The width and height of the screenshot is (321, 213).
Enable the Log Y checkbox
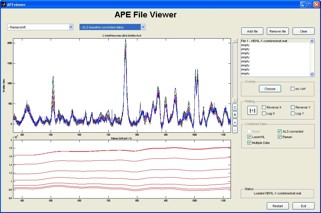[x=293, y=113]
